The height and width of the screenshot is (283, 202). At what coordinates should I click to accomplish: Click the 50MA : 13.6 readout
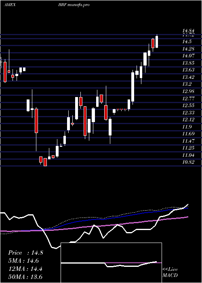[25, 277]
